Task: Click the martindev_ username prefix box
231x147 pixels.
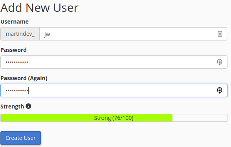Action: (x=20, y=34)
